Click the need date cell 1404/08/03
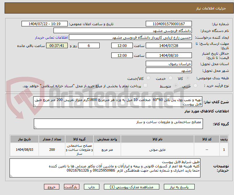 click(25, 150)
